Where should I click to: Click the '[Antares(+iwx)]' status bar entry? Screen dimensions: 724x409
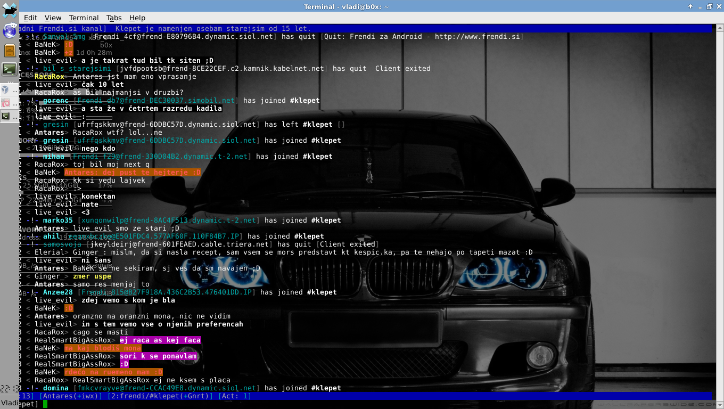coord(71,396)
